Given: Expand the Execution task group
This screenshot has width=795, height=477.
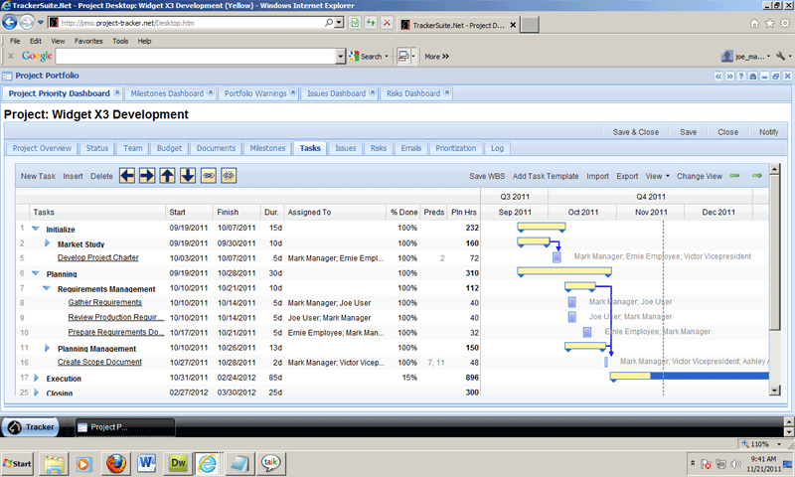Looking at the screenshot, I should pos(36,378).
